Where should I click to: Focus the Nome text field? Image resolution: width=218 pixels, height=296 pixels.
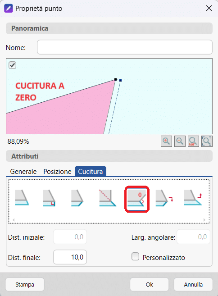(125, 47)
